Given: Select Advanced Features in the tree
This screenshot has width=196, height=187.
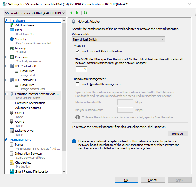Looking at the screenshot, I should point(28,108).
